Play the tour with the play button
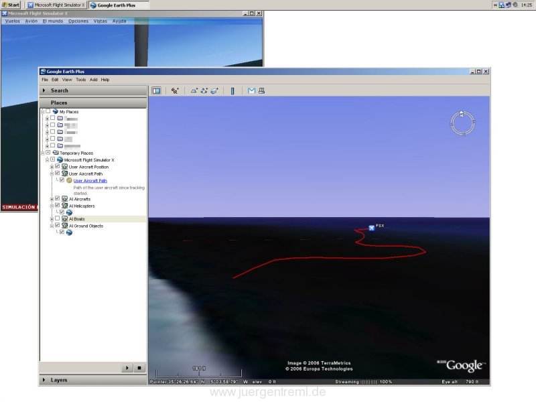Image resolution: width=536 pixels, height=402 pixels. [127, 368]
